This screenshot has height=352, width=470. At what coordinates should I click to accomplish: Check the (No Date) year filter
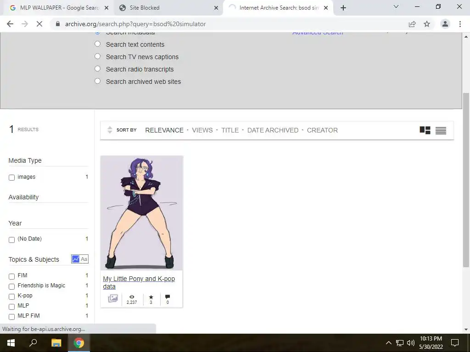click(11, 240)
